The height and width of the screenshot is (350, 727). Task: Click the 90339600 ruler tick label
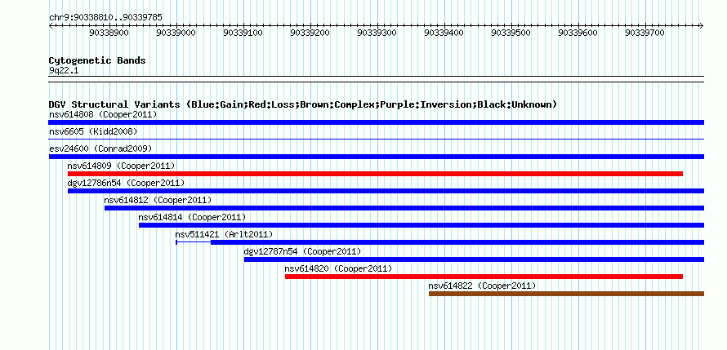[x=578, y=33]
